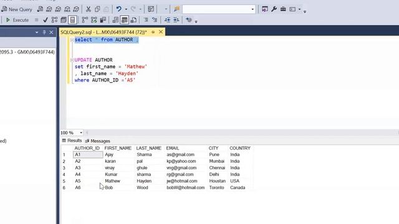Image resolution: width=399 pixels, height=224 pixels.
Task: Close the SQLQuery2.sql tab
Action: click(161, 32)
